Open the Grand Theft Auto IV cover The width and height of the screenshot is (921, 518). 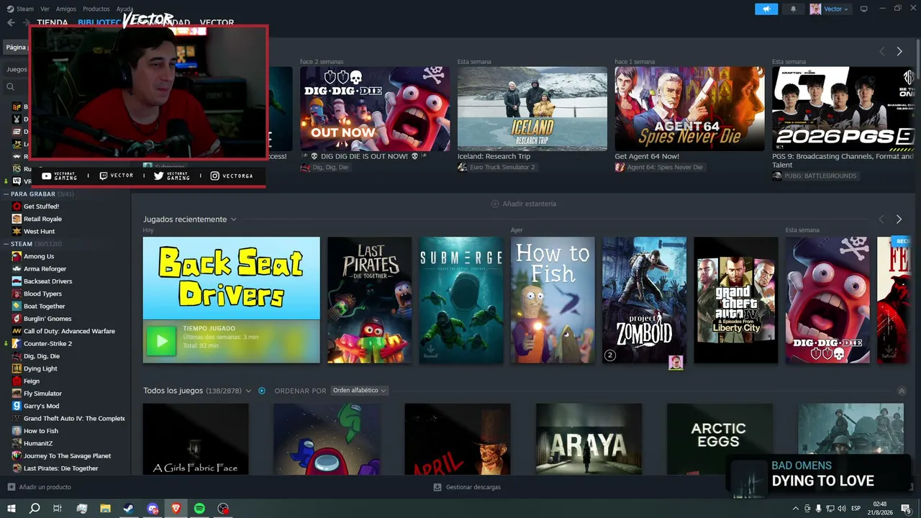point(736,300)
